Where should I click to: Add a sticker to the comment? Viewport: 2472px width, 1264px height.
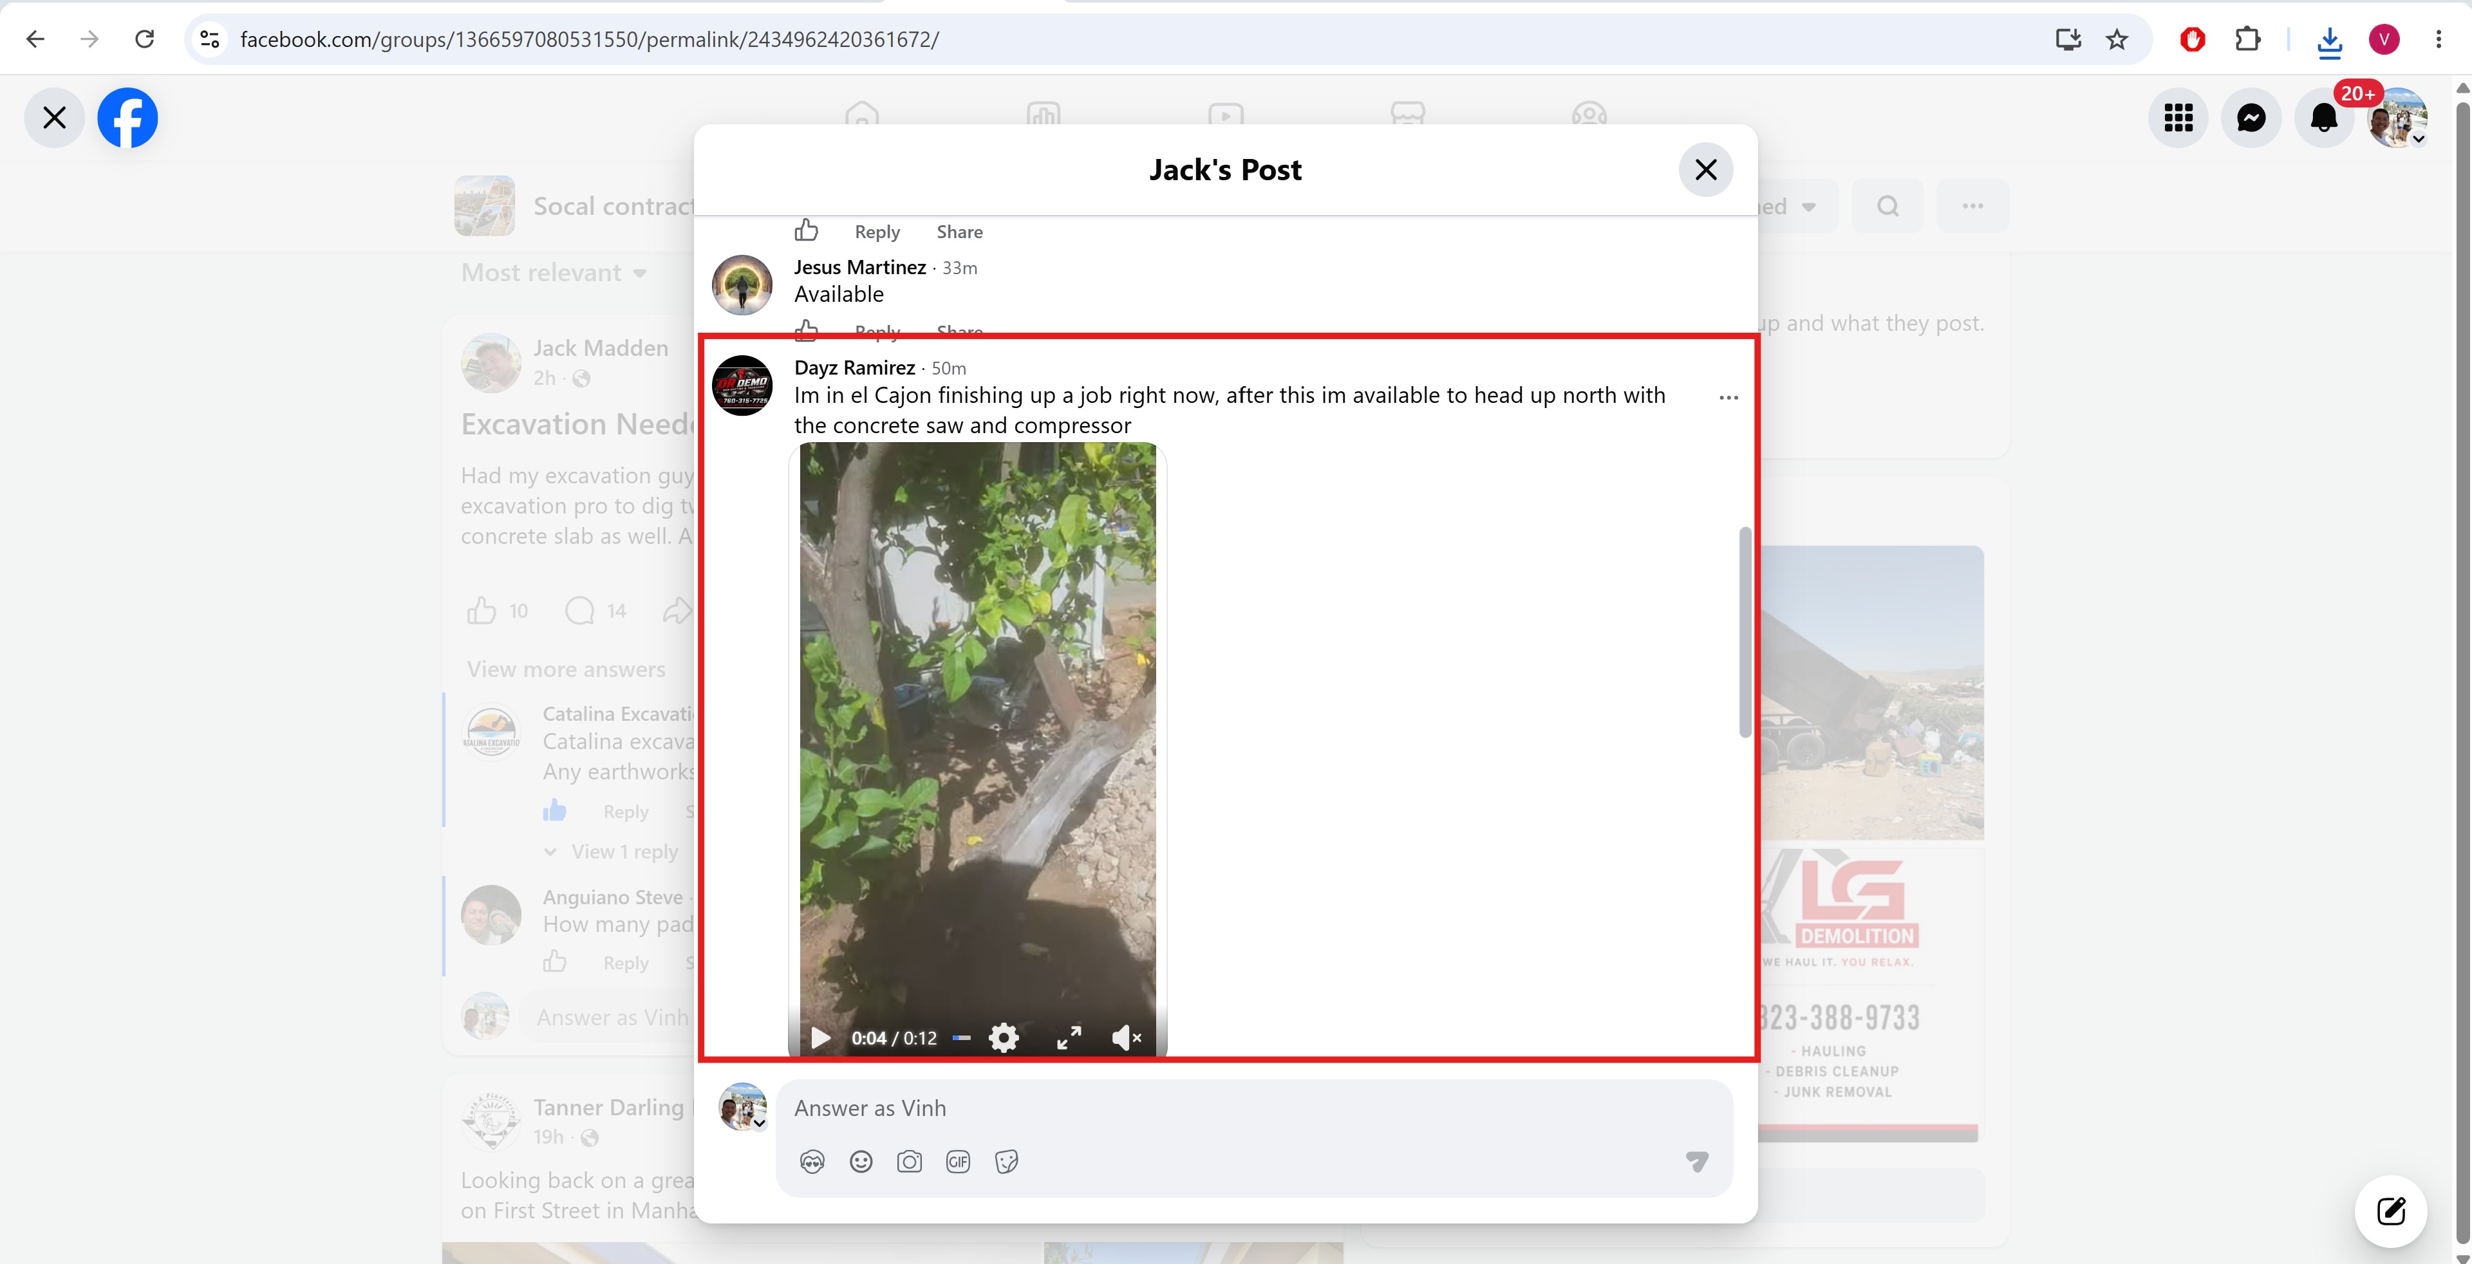pos(1006,1162)
